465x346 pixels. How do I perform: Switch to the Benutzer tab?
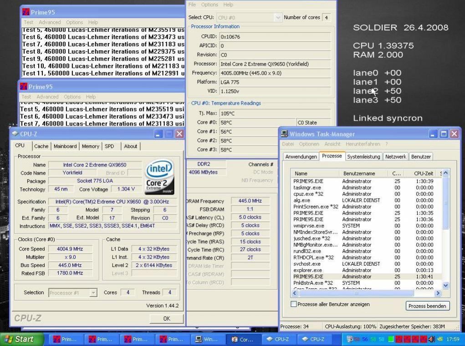click(421, 156)
